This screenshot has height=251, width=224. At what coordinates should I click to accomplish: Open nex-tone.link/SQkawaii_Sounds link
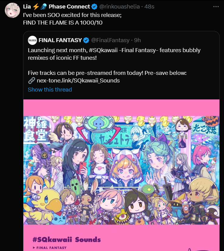click(x=78, y=81)
